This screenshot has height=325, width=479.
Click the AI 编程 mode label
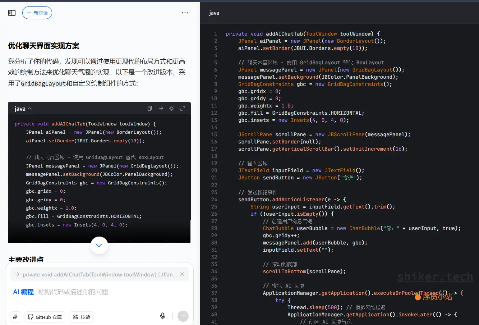[x=23, y=292]
